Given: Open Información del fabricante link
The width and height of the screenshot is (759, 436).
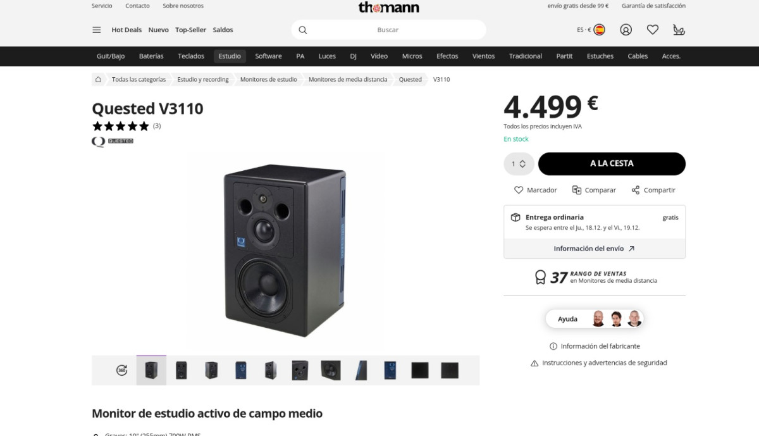Looking at the screenshot, I should point(595,346).
